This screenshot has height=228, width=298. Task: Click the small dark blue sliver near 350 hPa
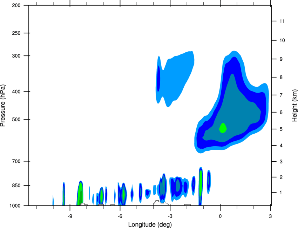[158, 78]
